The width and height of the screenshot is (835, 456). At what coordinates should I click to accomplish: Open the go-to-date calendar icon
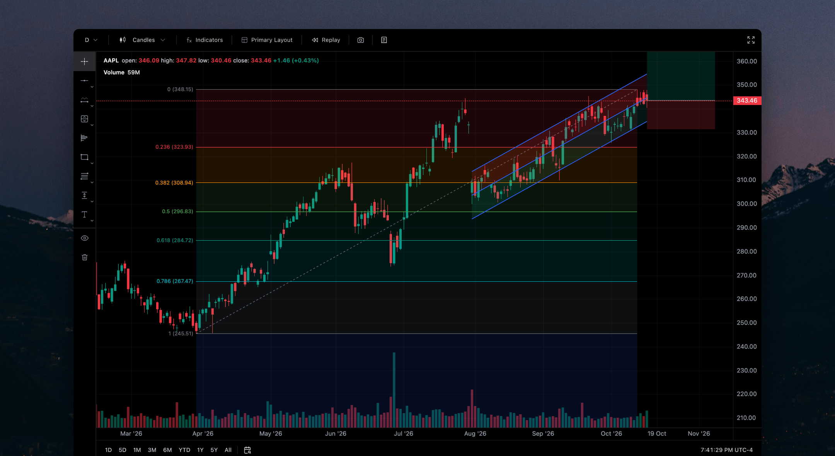point(247,450)
